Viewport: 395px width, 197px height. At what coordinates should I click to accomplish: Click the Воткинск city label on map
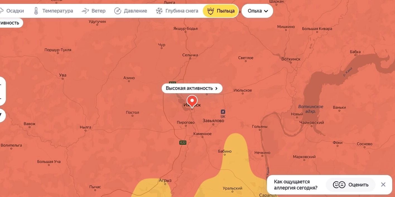click(x=291, y=59)
